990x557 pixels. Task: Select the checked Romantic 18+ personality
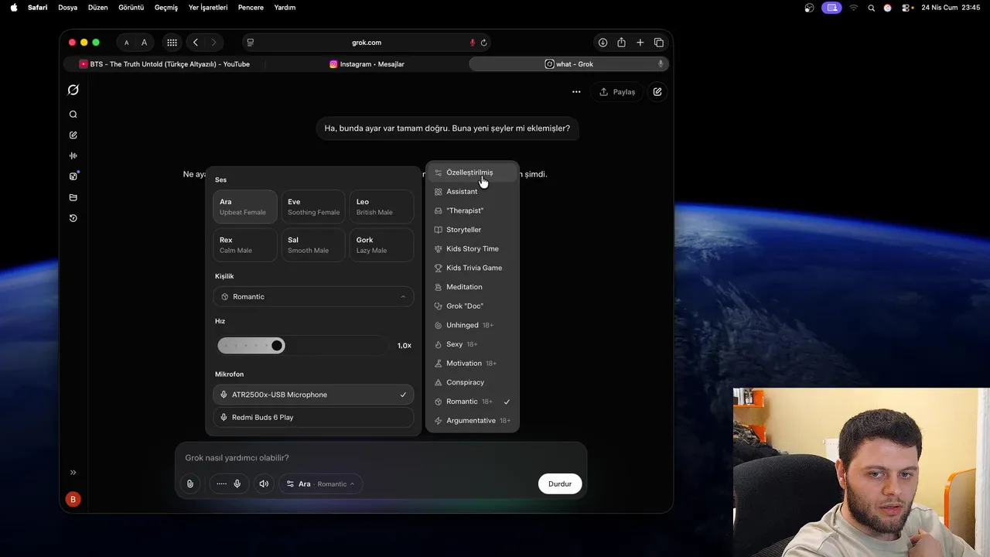click(472, 402)
